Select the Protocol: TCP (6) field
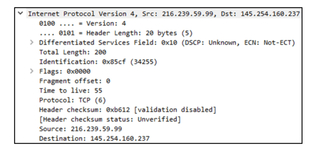322x156 pixels. point(72,100)
